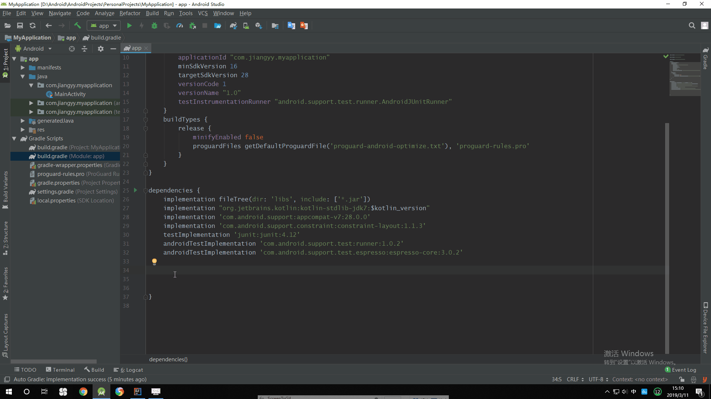Screen dimensions: 711x399
Task: Expand the manifests folder
Action: point(23,68)
